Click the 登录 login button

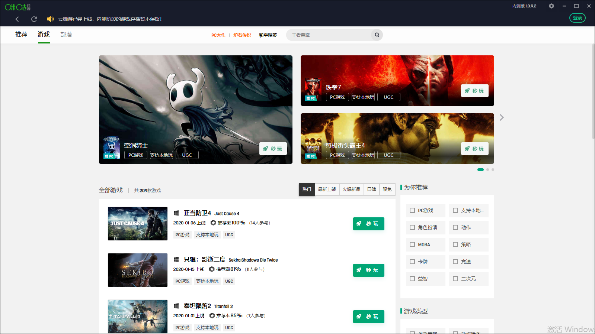[578, 18]
